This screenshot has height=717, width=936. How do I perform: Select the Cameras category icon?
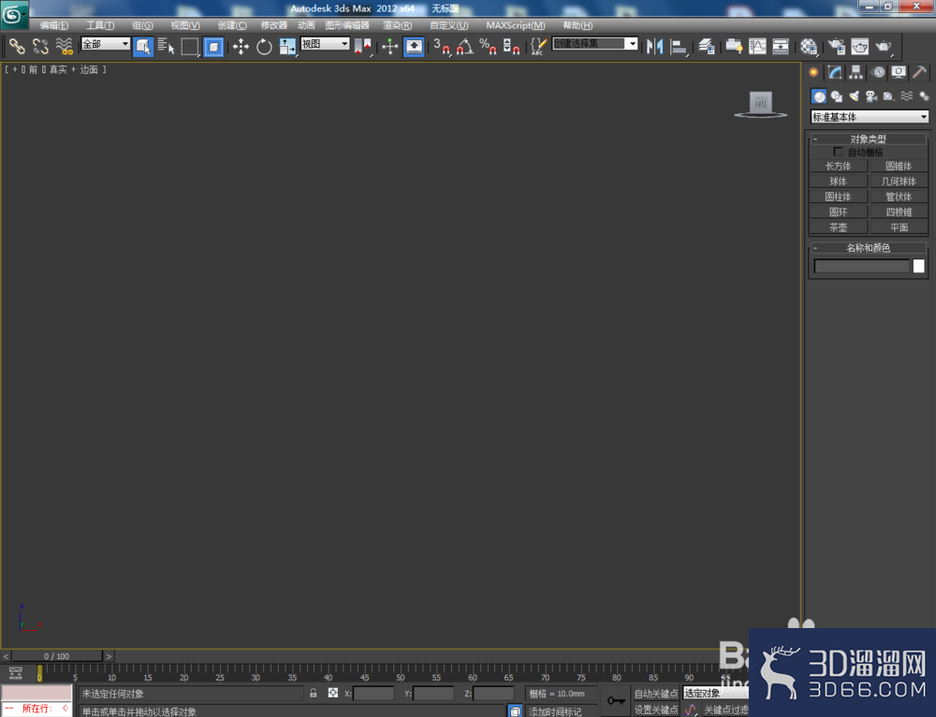[871, 96]
